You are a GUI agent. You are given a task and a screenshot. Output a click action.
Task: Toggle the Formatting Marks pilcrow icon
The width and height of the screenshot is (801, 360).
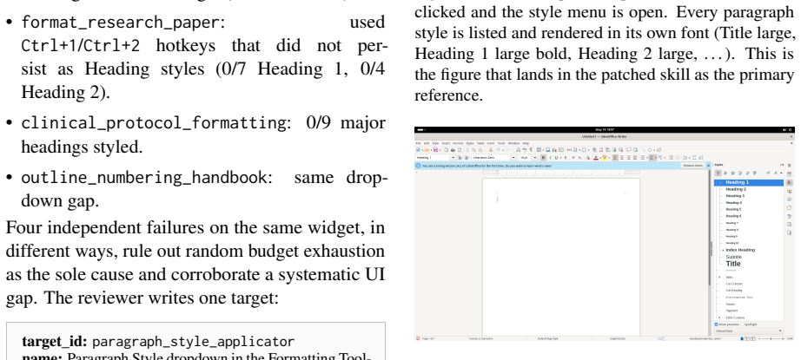coord(531,150)
